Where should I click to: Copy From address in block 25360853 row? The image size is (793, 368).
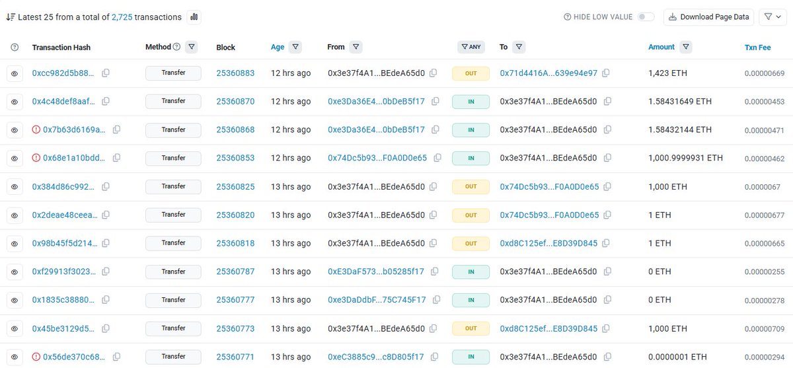(436, 158)
